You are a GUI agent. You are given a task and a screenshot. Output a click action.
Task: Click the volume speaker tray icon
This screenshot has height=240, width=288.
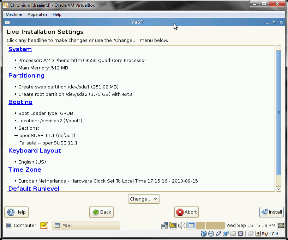[182, 226]
